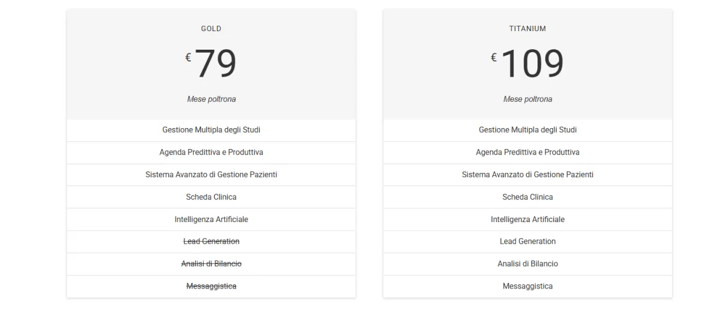Image resolution: width=720 pixels, height=319 pixels.
Task: Click 'Mese poltrona' under Titanium price
Action: click(x=527, y=99)
